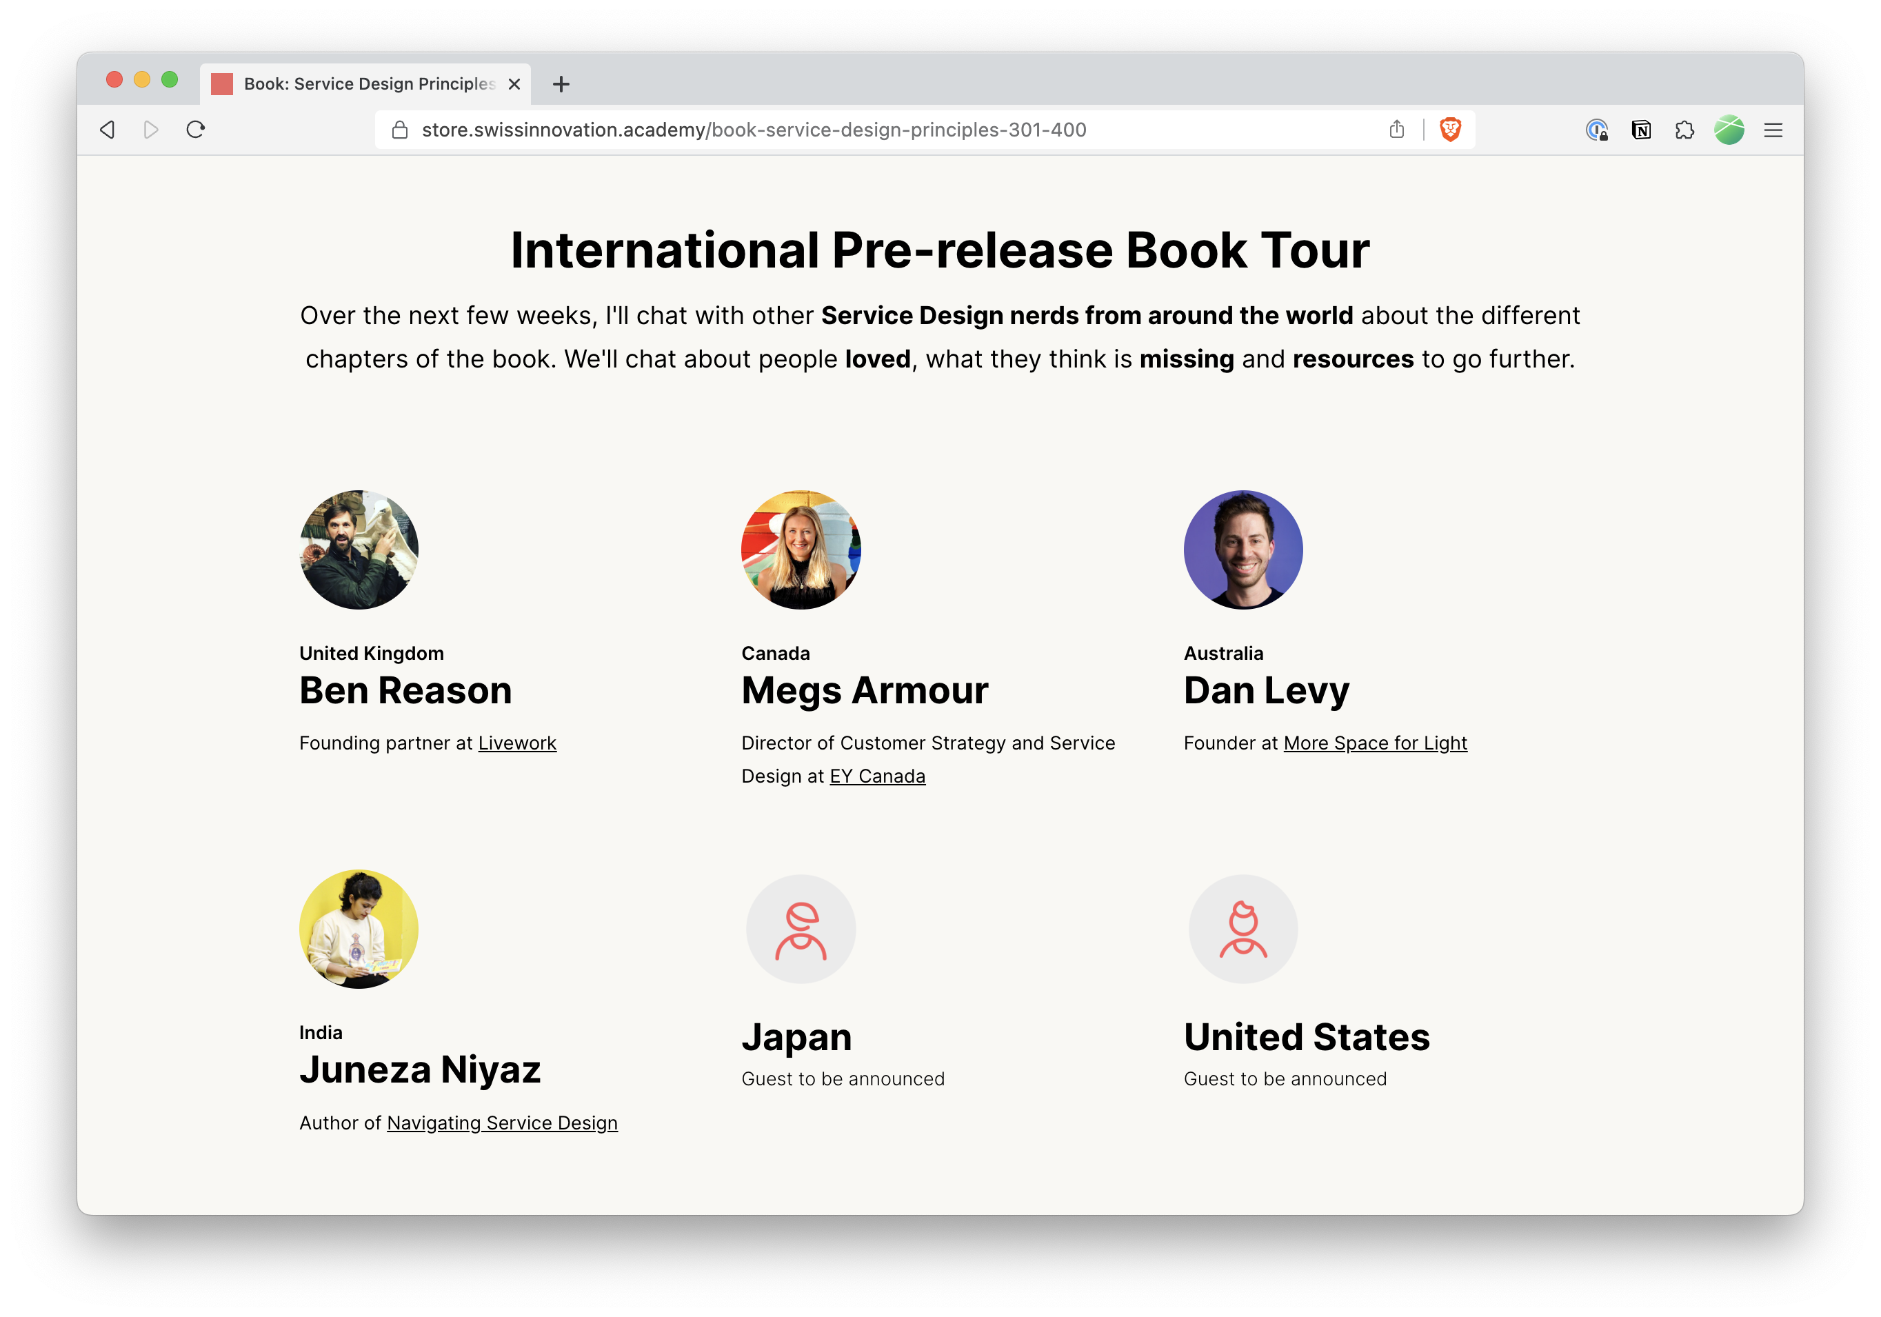Image resolution: width=1881 pixels, height=1317 pixels.
Task: Open the Notion extension icon
Action: point(1641,130)
